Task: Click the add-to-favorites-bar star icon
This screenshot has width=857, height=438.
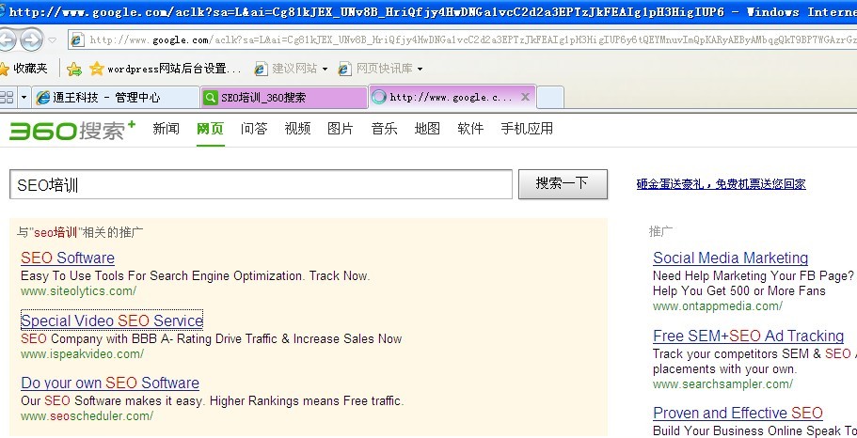Action: 73,69
